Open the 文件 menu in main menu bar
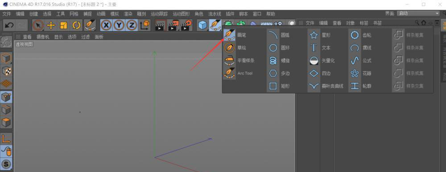 (x=7, y=14)
